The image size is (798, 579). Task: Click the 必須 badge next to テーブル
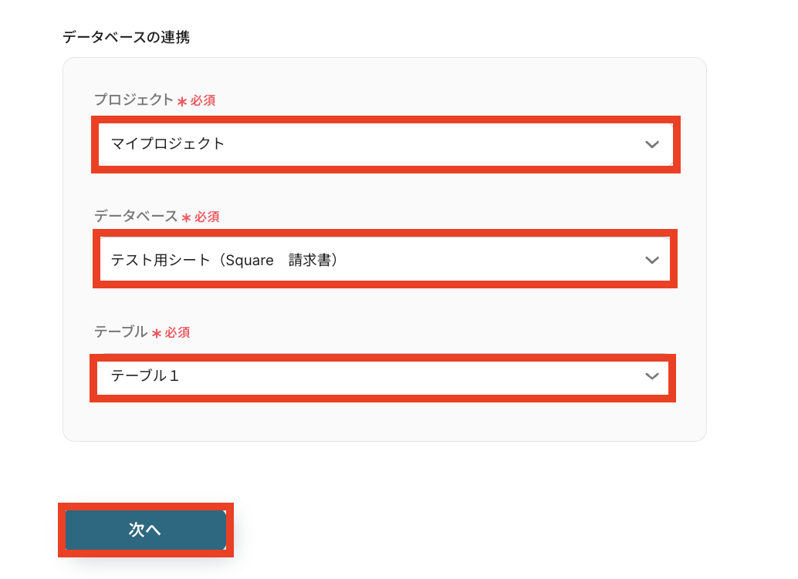pos(178,333)
